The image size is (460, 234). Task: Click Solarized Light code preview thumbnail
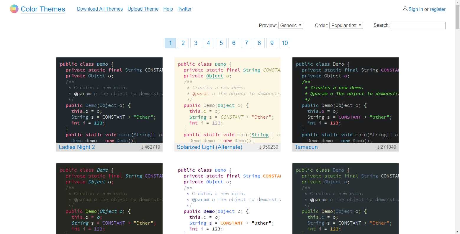click(227, 100)
